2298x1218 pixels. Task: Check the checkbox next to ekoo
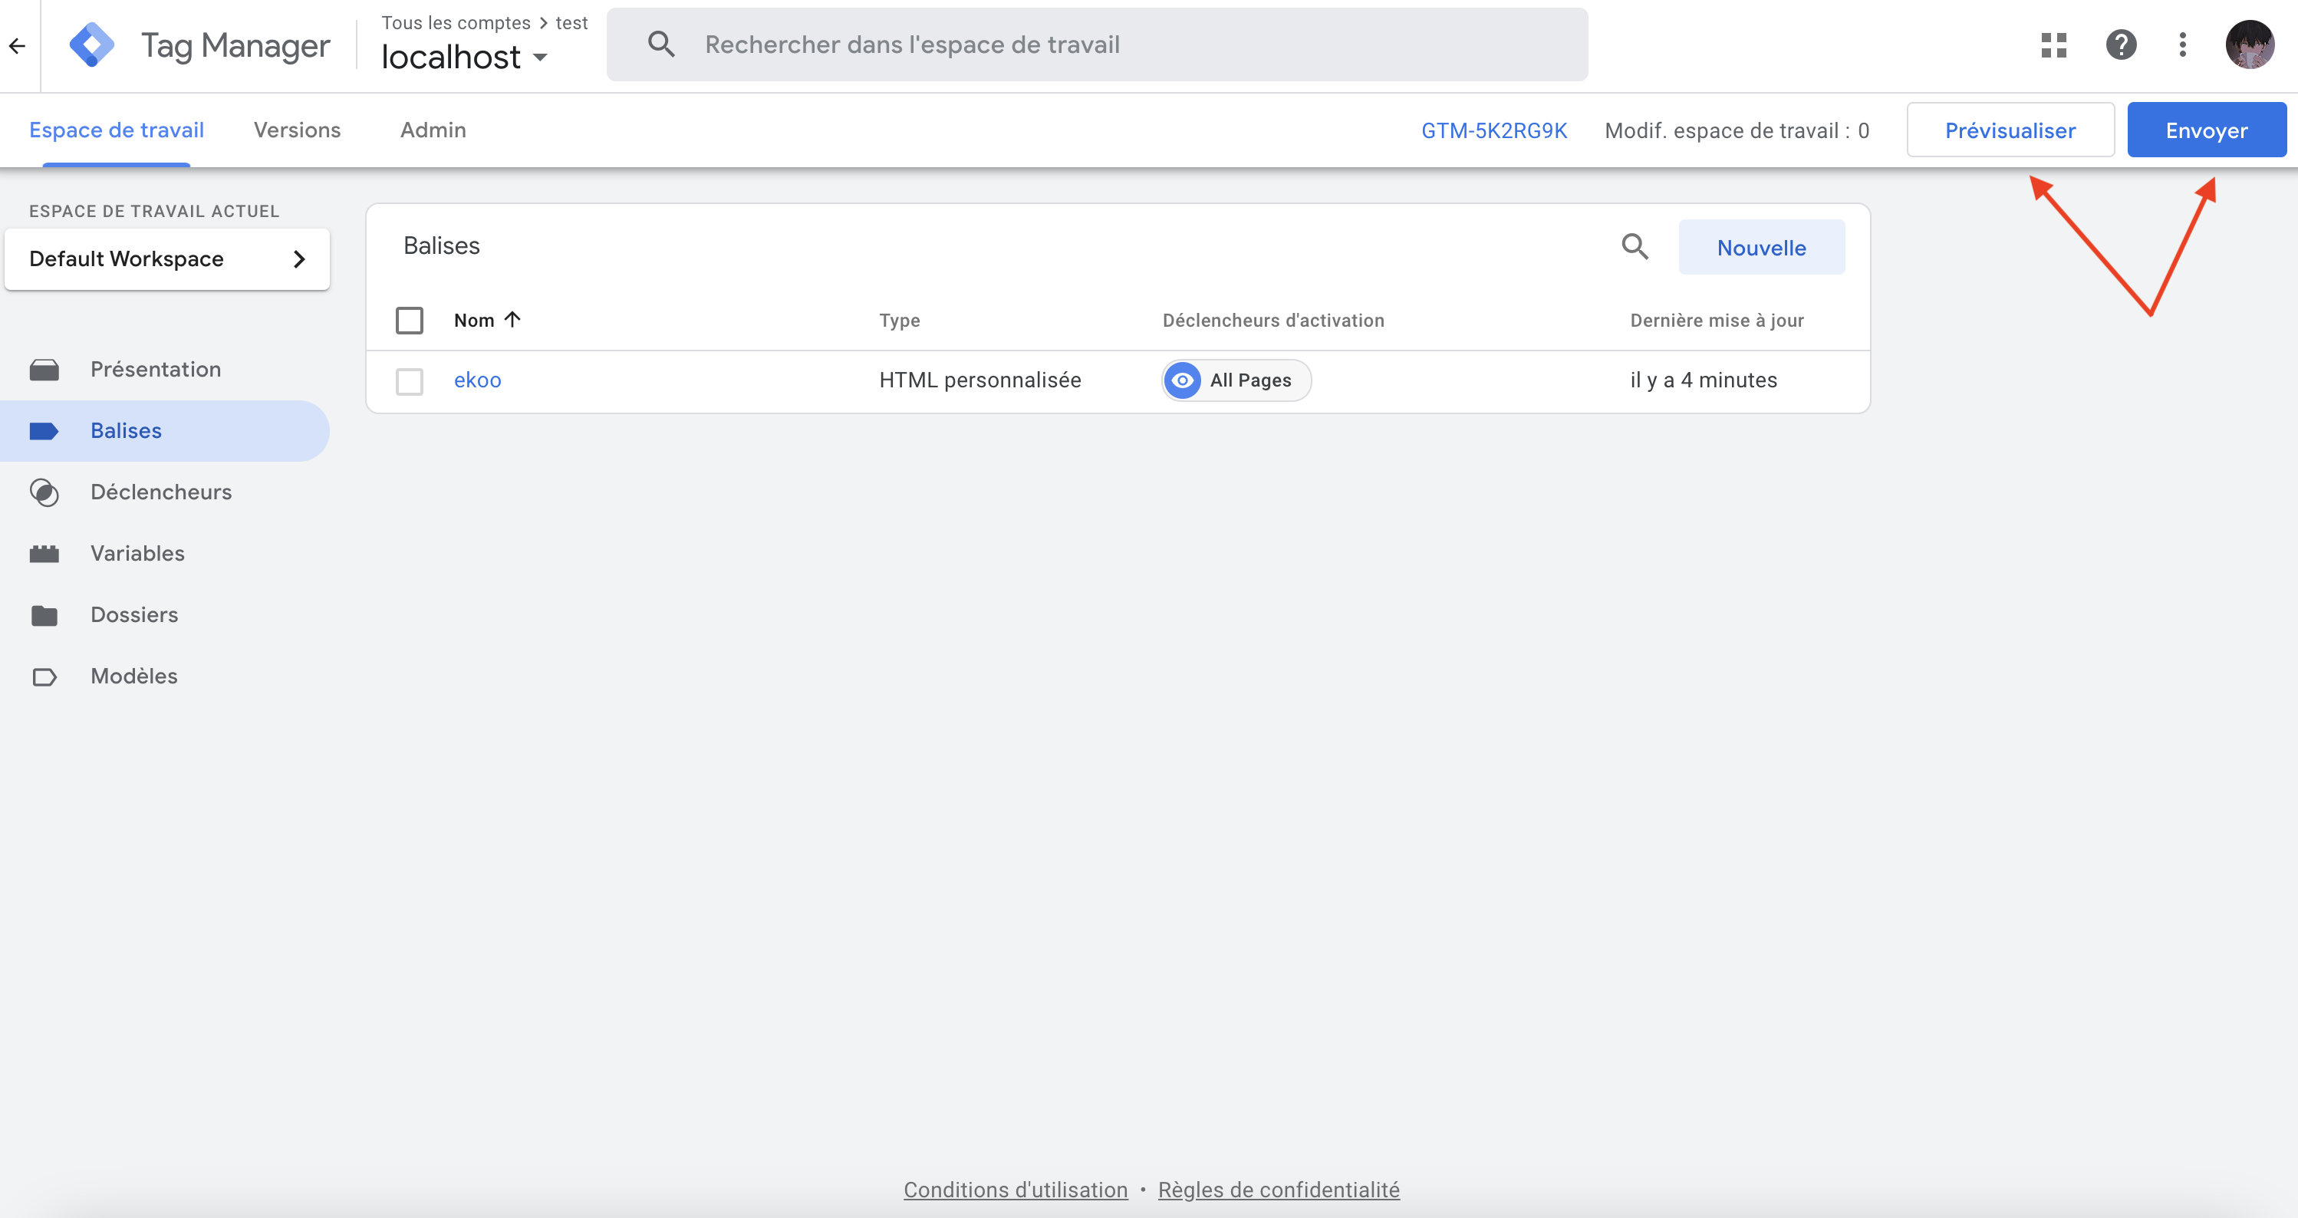(410, 381)
